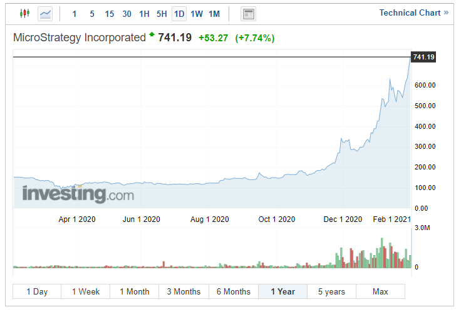Select the 1H interval
This screenshot has height=312, width=461.
(x=144, y=13)
